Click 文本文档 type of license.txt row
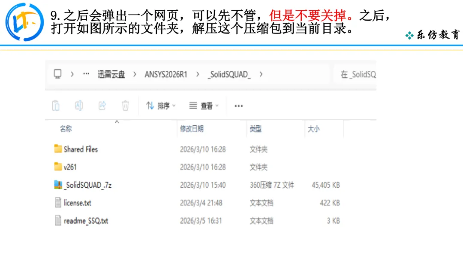463x261 pixels. (262, 203)
